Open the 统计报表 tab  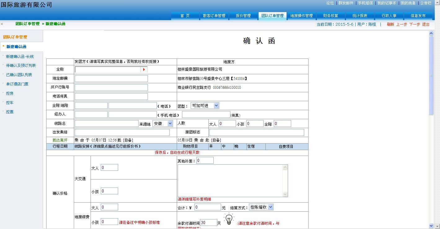tap(360, 16)
